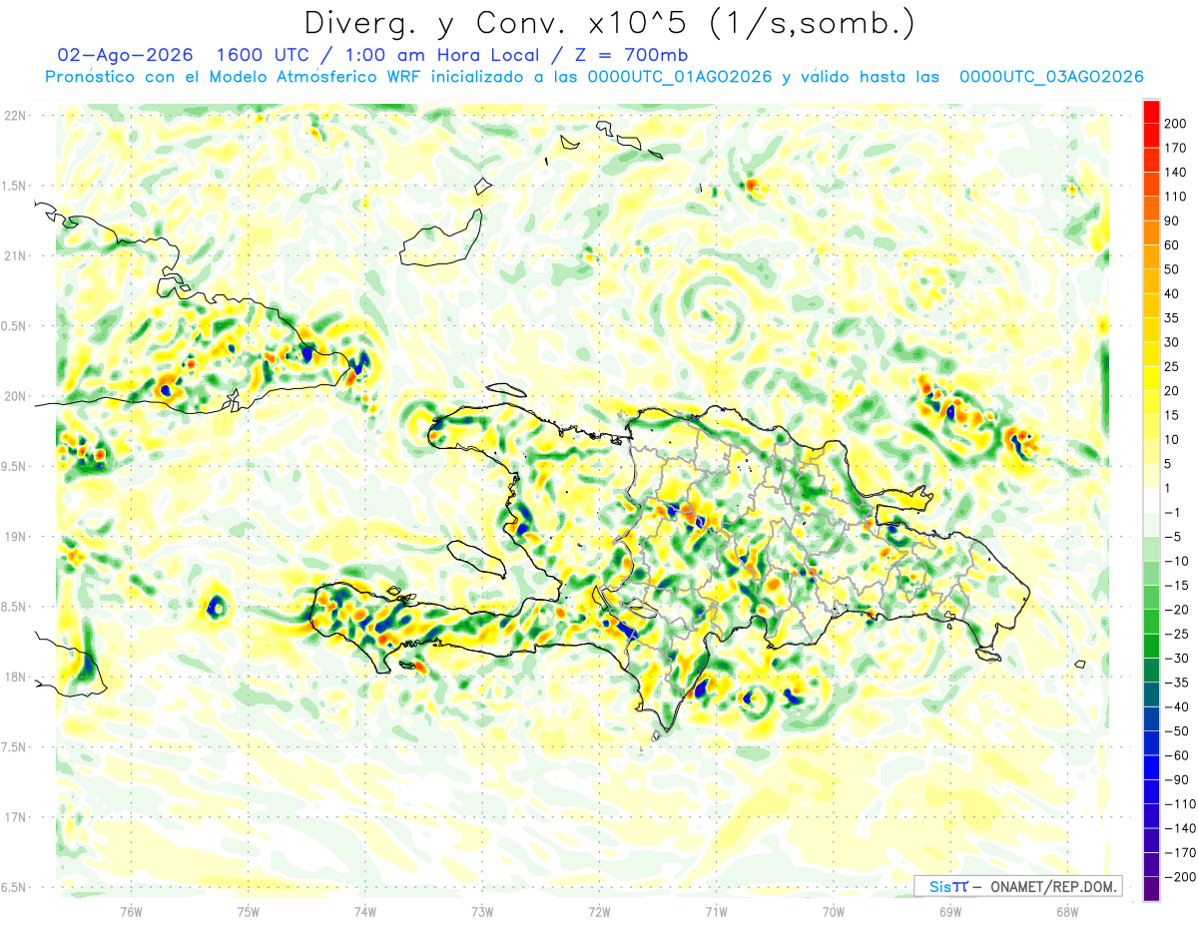Click the color scale value "-170"
This screenshot has width=1198, height=925.
click(1179, 852)
